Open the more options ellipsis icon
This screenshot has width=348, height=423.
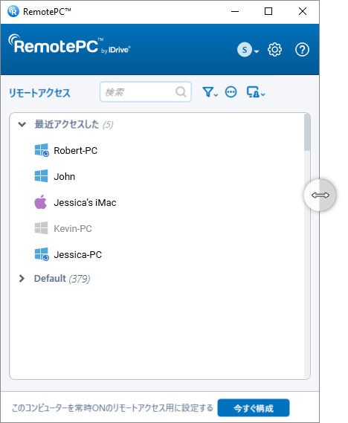click(x=231, y=92)
